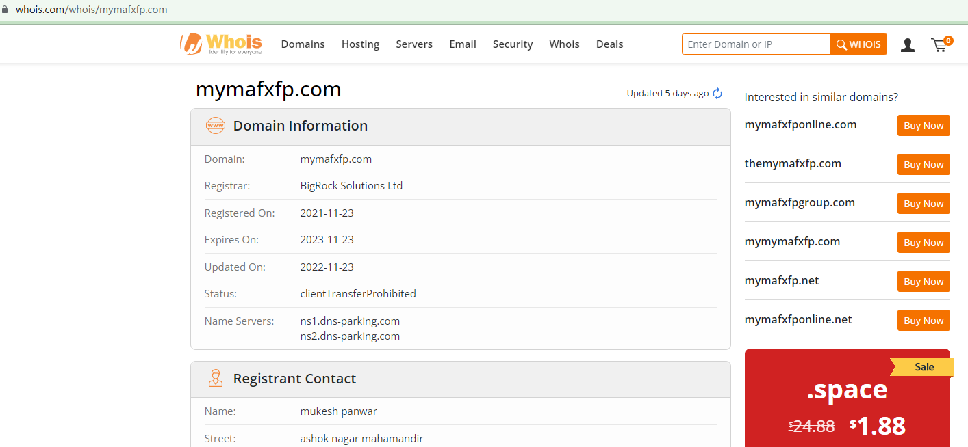Screen dimensions: 968x447
Task: Open the Domains menu
Action: pos(303,44)
